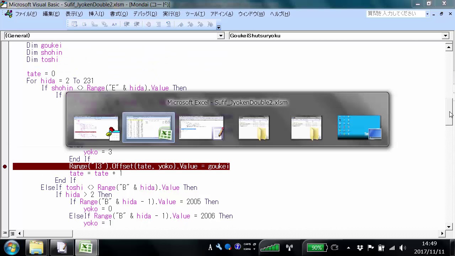
Task: Select the Excel workbook thumbnail in task switcher
Action: coord(149,127)
